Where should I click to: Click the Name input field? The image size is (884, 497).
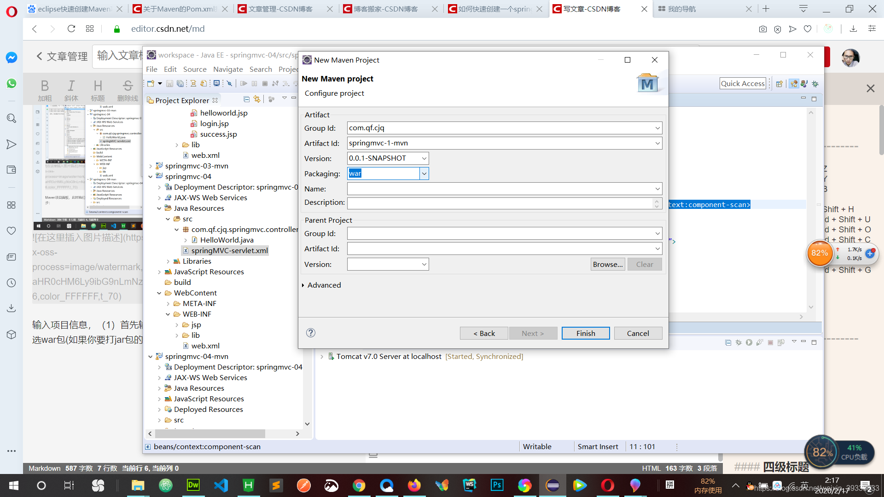[505, 189]
